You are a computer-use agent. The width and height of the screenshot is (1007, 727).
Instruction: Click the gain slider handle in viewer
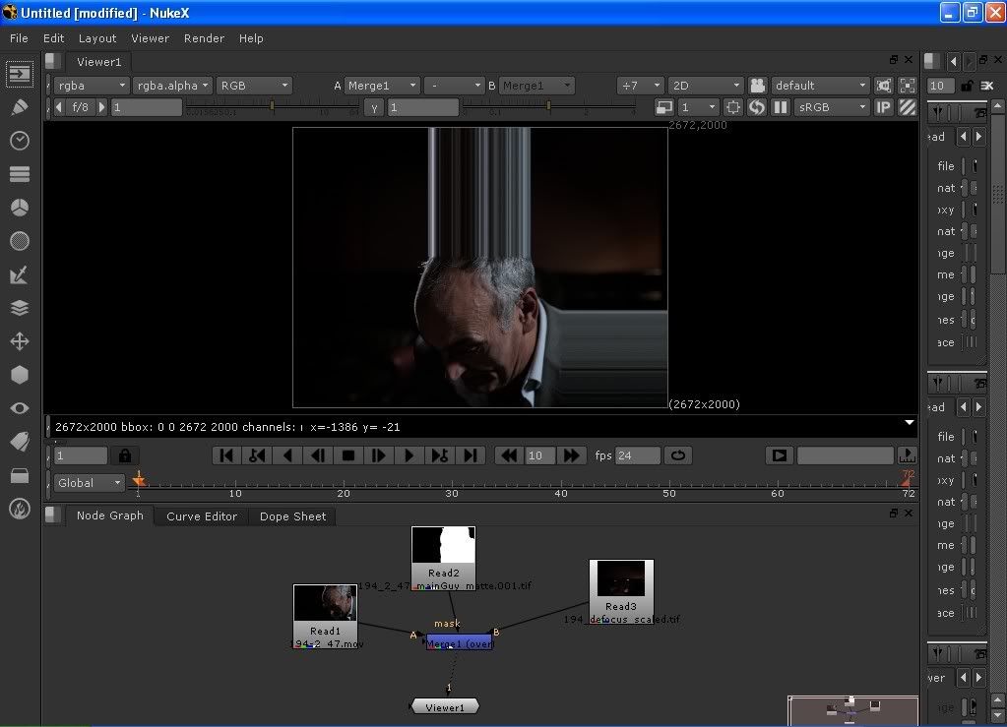[x=273, y=106]
